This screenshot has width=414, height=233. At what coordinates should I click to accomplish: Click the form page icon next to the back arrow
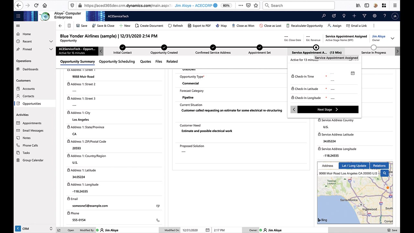click(69, 26)
